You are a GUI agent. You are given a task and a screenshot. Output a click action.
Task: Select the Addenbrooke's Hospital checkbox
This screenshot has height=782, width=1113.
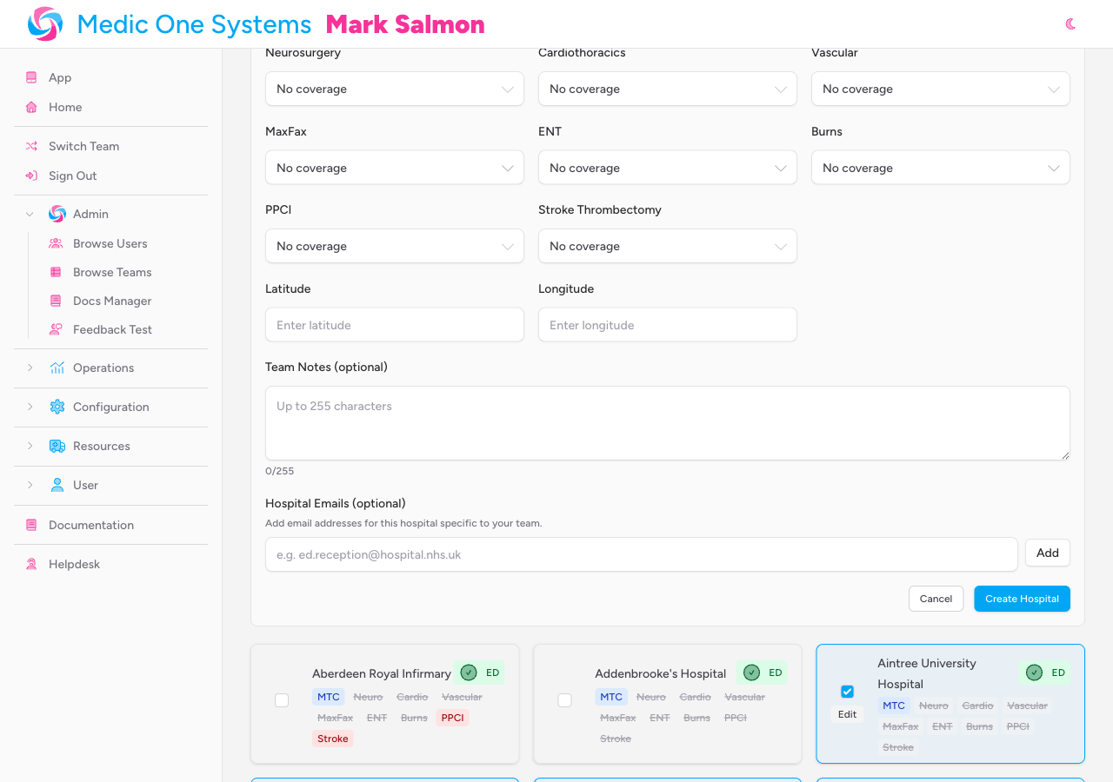click(x=565, y=700)
